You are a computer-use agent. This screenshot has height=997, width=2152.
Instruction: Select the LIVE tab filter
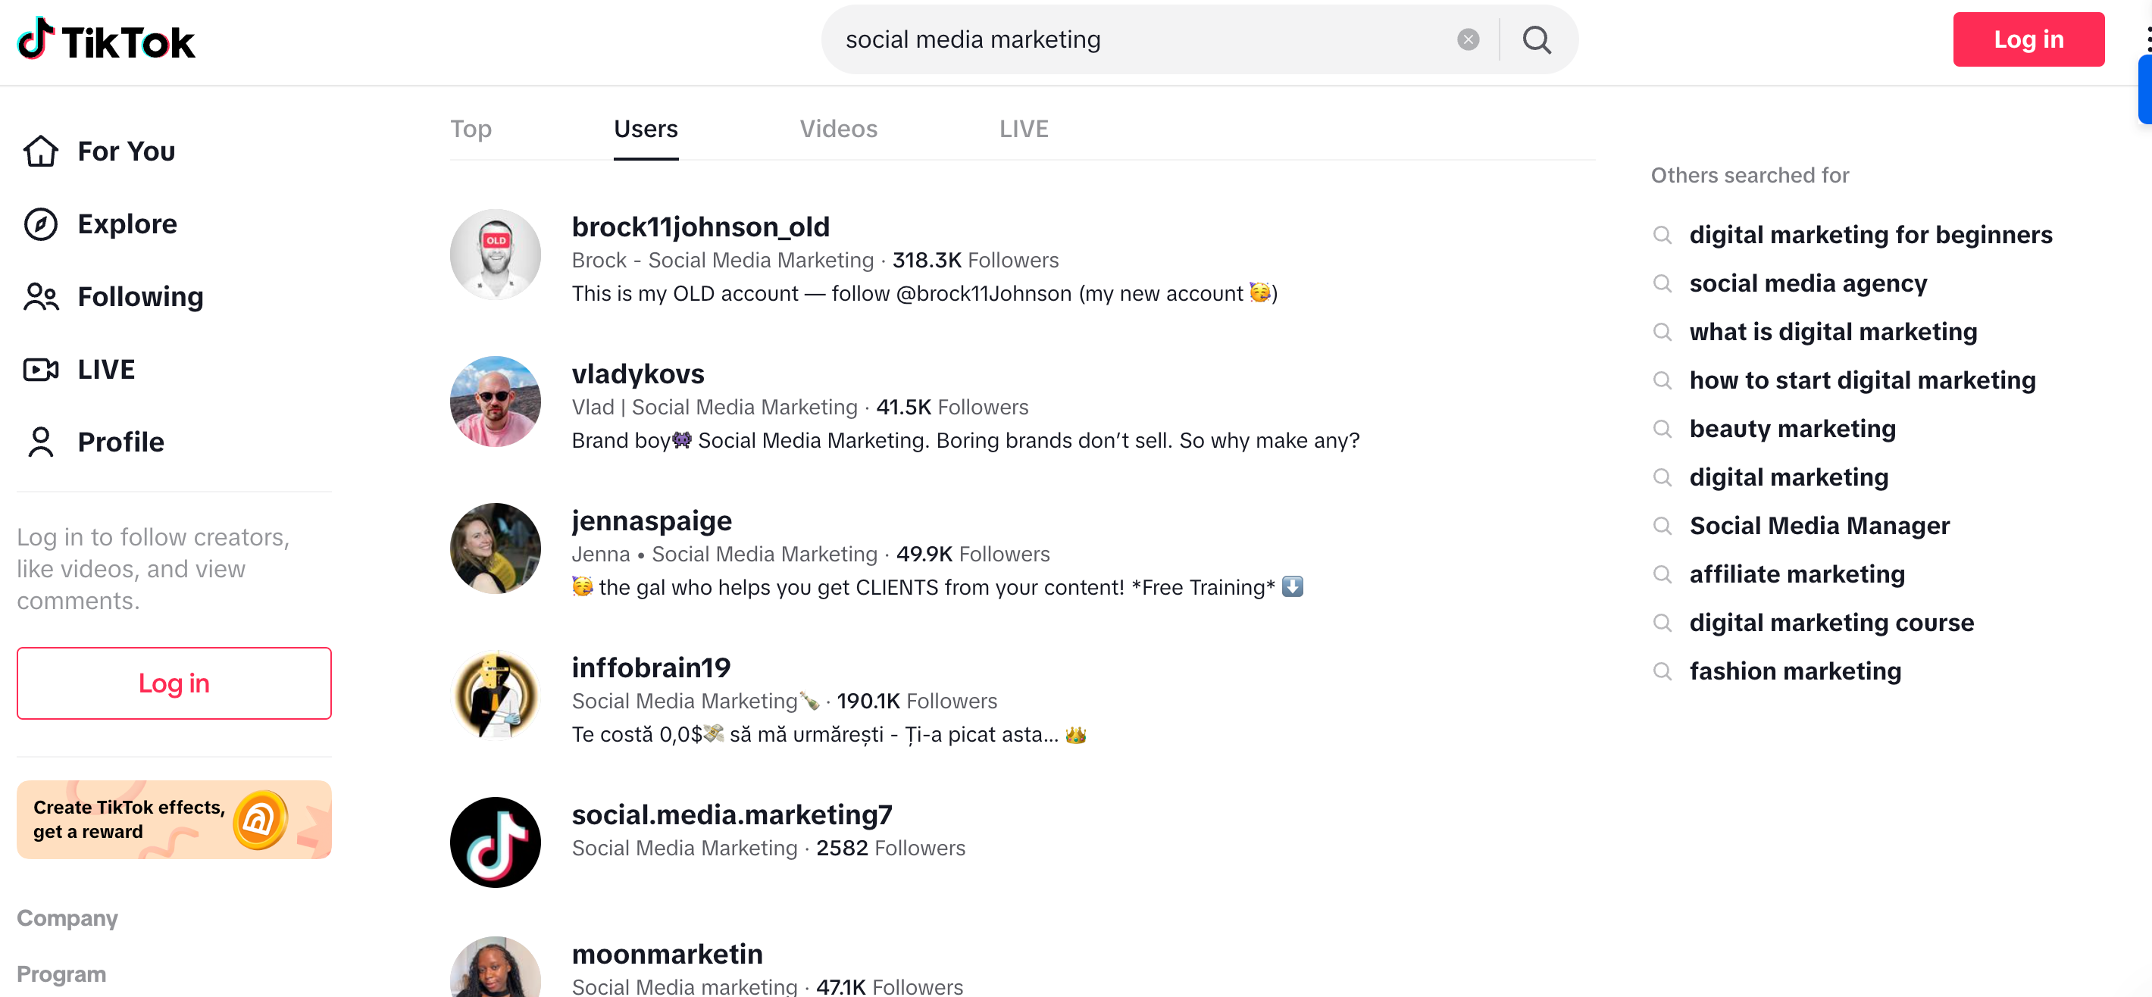pos(1024,129)
